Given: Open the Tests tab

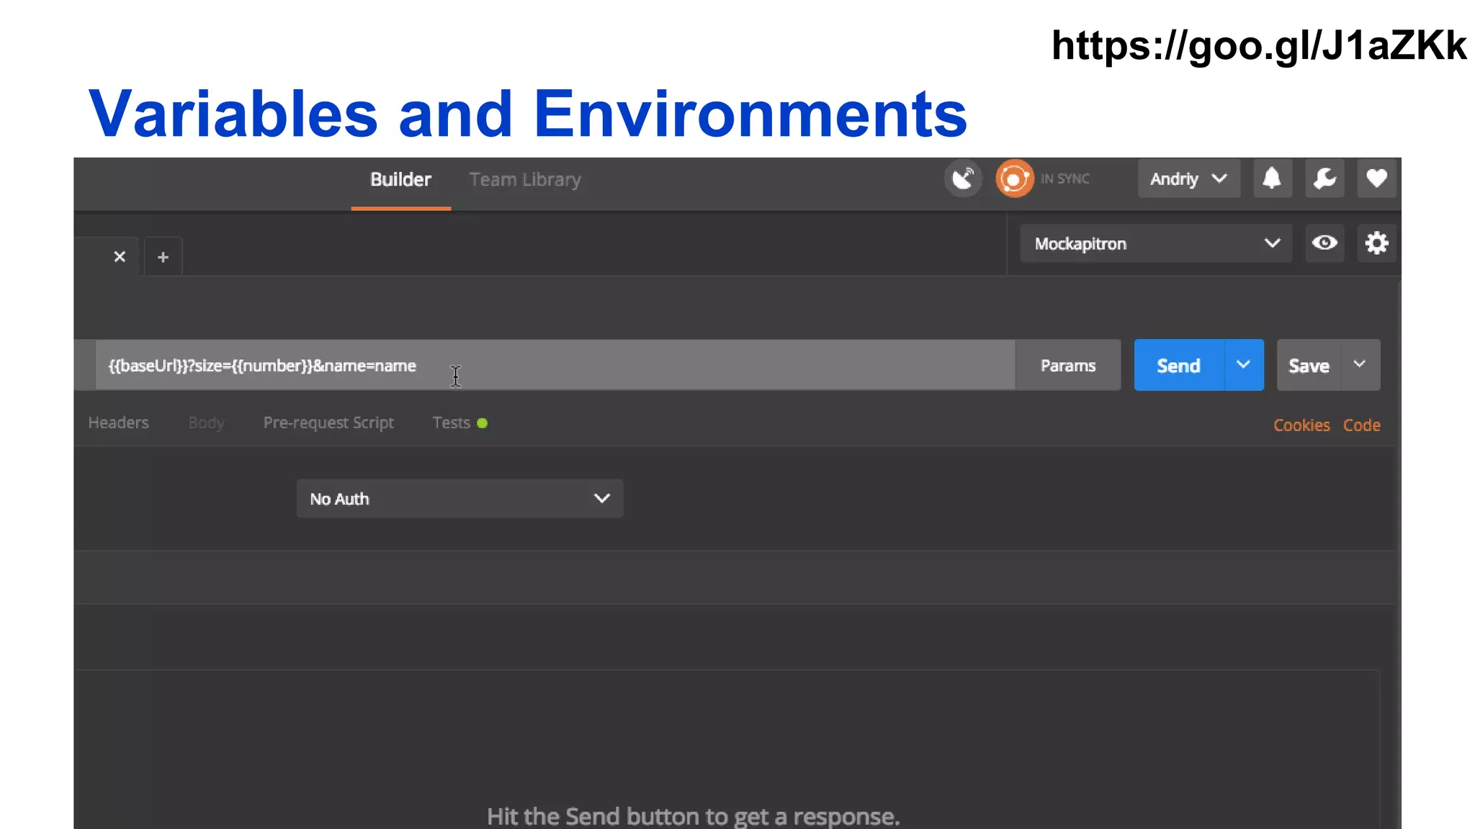Looking at the screenshot, I should (x=459, y=423).
